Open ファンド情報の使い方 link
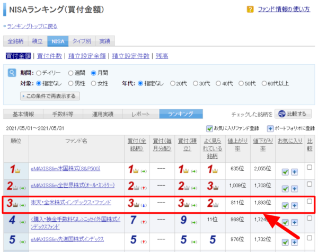318x252 pixels. pyautogui.click(x=284, y=9)
